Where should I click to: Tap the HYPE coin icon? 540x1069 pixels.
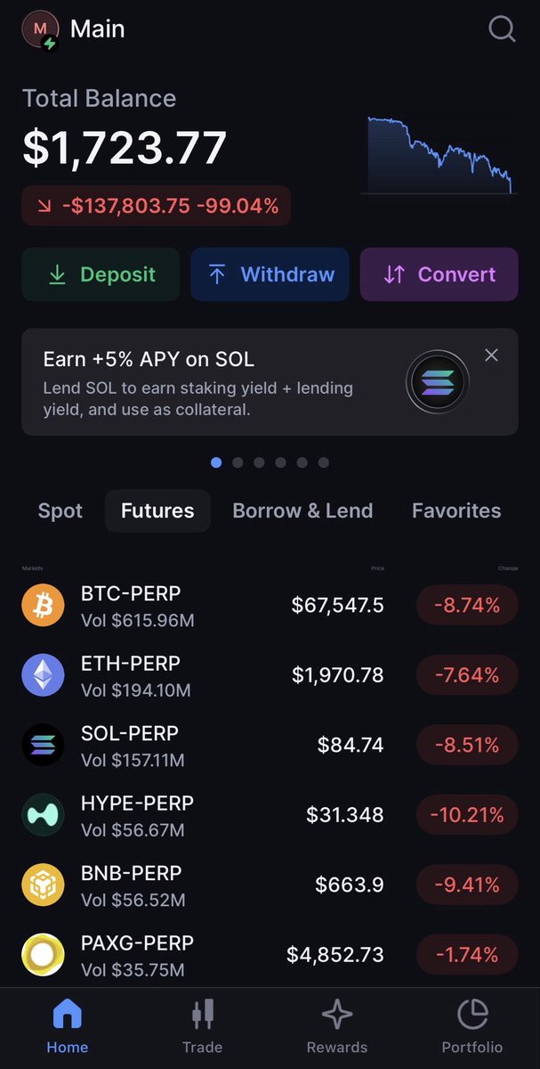[x=43, y=815]
